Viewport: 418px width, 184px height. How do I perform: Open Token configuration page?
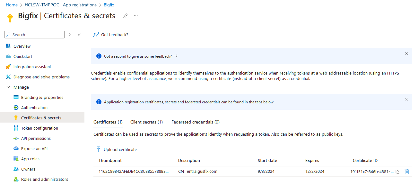pos(39,128)
